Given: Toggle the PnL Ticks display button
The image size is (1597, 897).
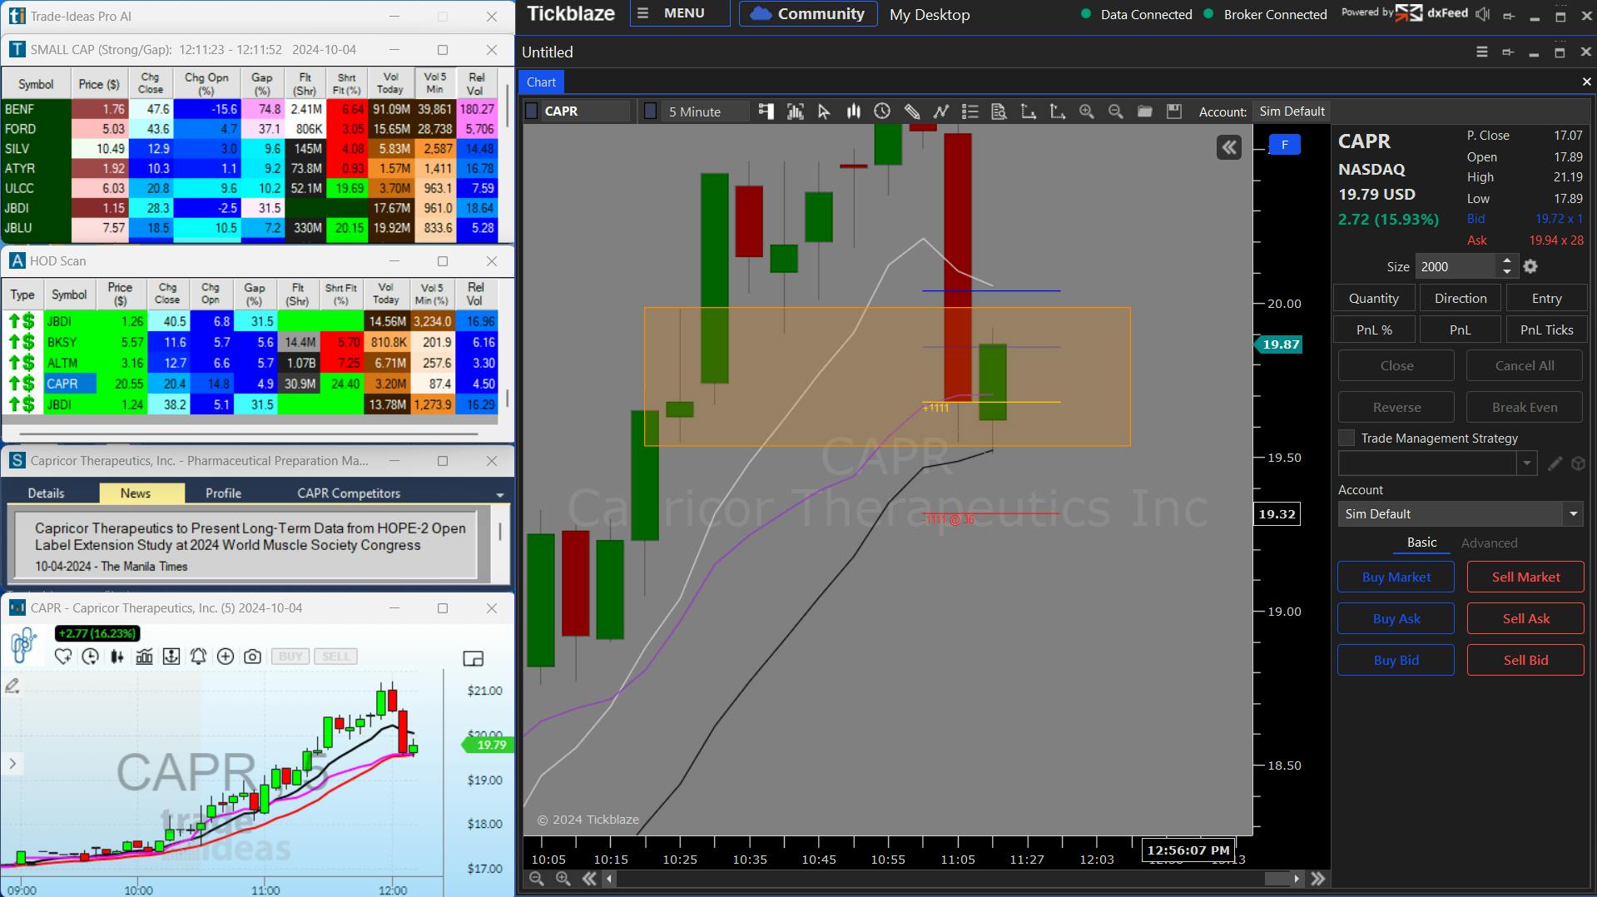Looking at the screenshot, I should click(x=1547, y=330).
